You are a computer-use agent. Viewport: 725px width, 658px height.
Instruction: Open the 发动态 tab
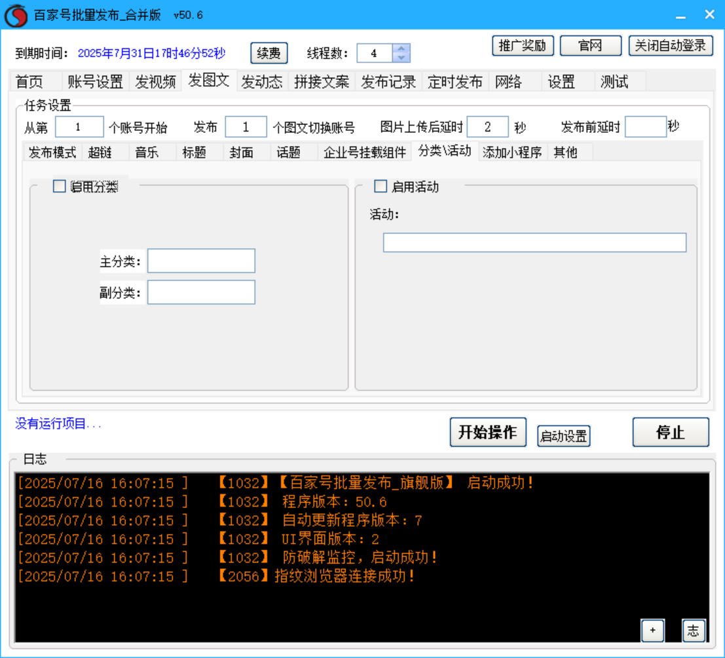pyautogui.click(x=262, y=82)
